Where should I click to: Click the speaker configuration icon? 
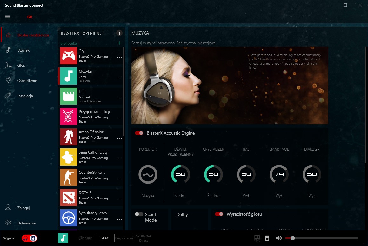click(x=267, y=238)
